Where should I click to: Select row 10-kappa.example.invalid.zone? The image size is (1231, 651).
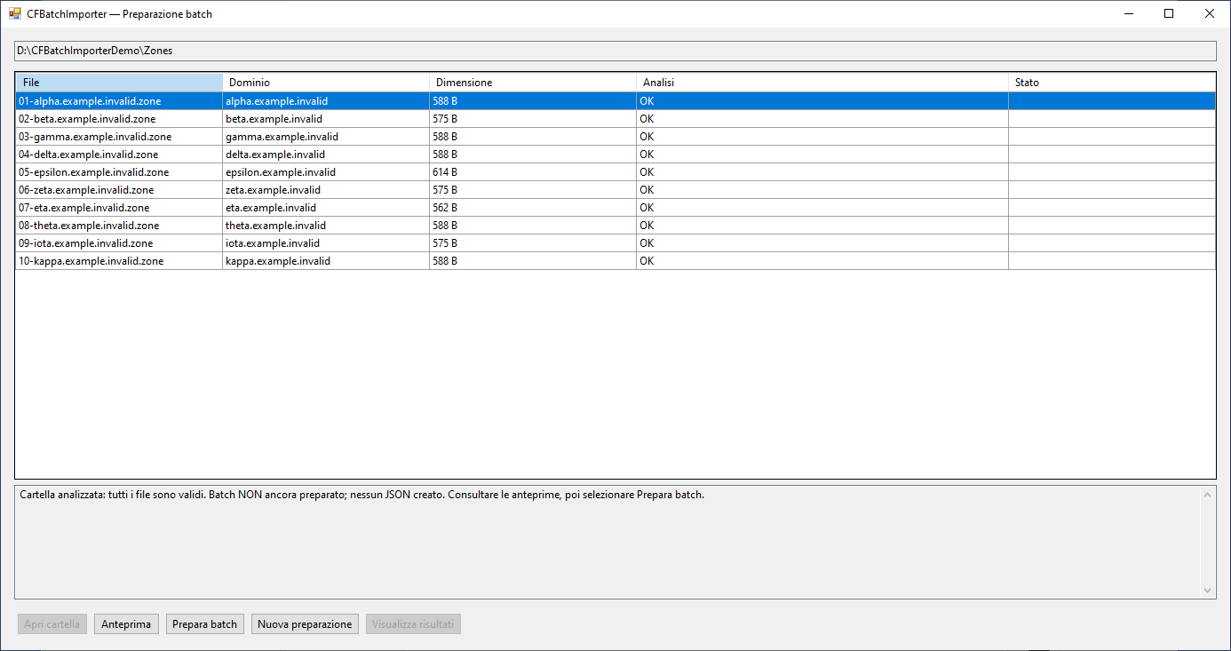coord(615,261)
